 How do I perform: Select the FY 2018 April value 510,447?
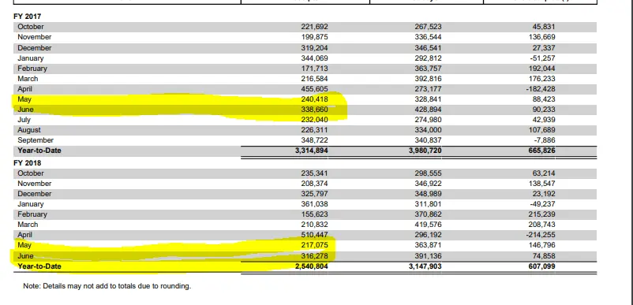314,235
